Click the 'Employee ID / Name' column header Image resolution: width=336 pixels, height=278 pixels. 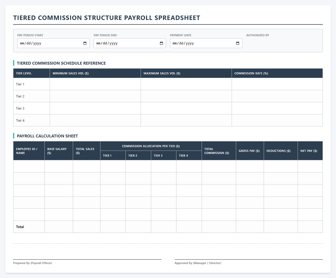[29, 151]
